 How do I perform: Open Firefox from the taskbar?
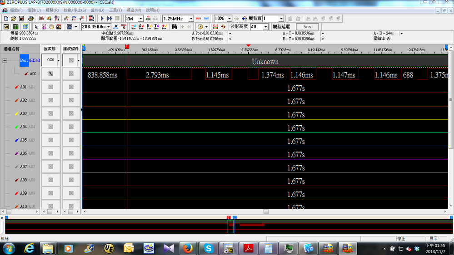click(x=188, y=248)
